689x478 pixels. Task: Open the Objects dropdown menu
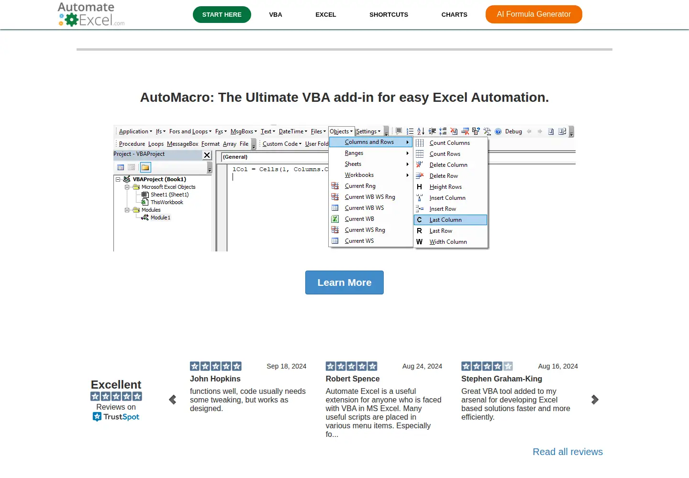point(341,131)
